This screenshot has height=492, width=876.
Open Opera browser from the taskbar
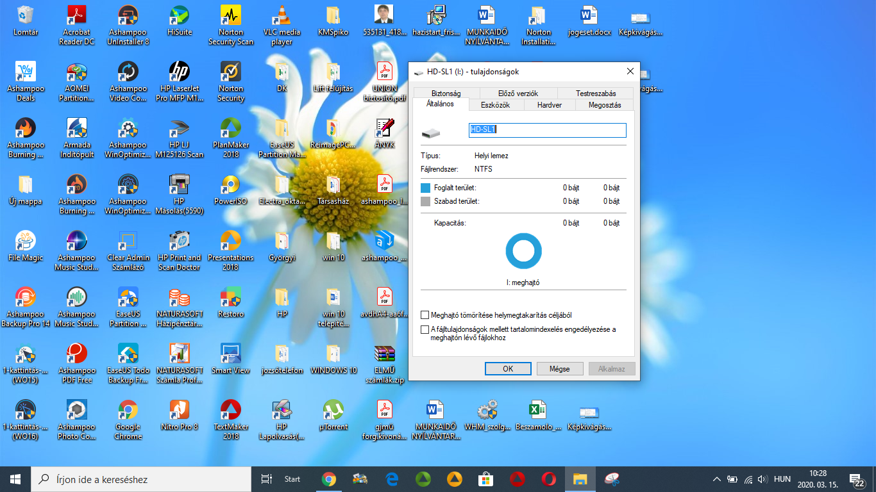(549, 479)
